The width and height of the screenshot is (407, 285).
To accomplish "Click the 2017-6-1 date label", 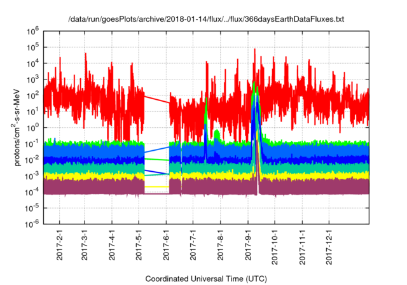I will [x=166, y=245].
